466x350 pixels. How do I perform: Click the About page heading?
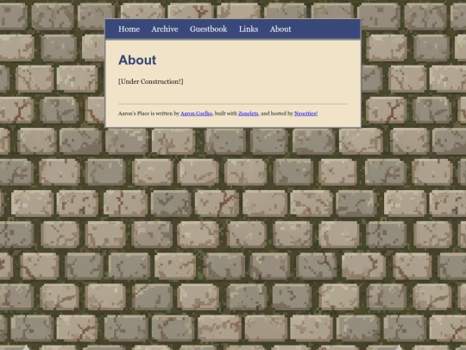[137, 60]
